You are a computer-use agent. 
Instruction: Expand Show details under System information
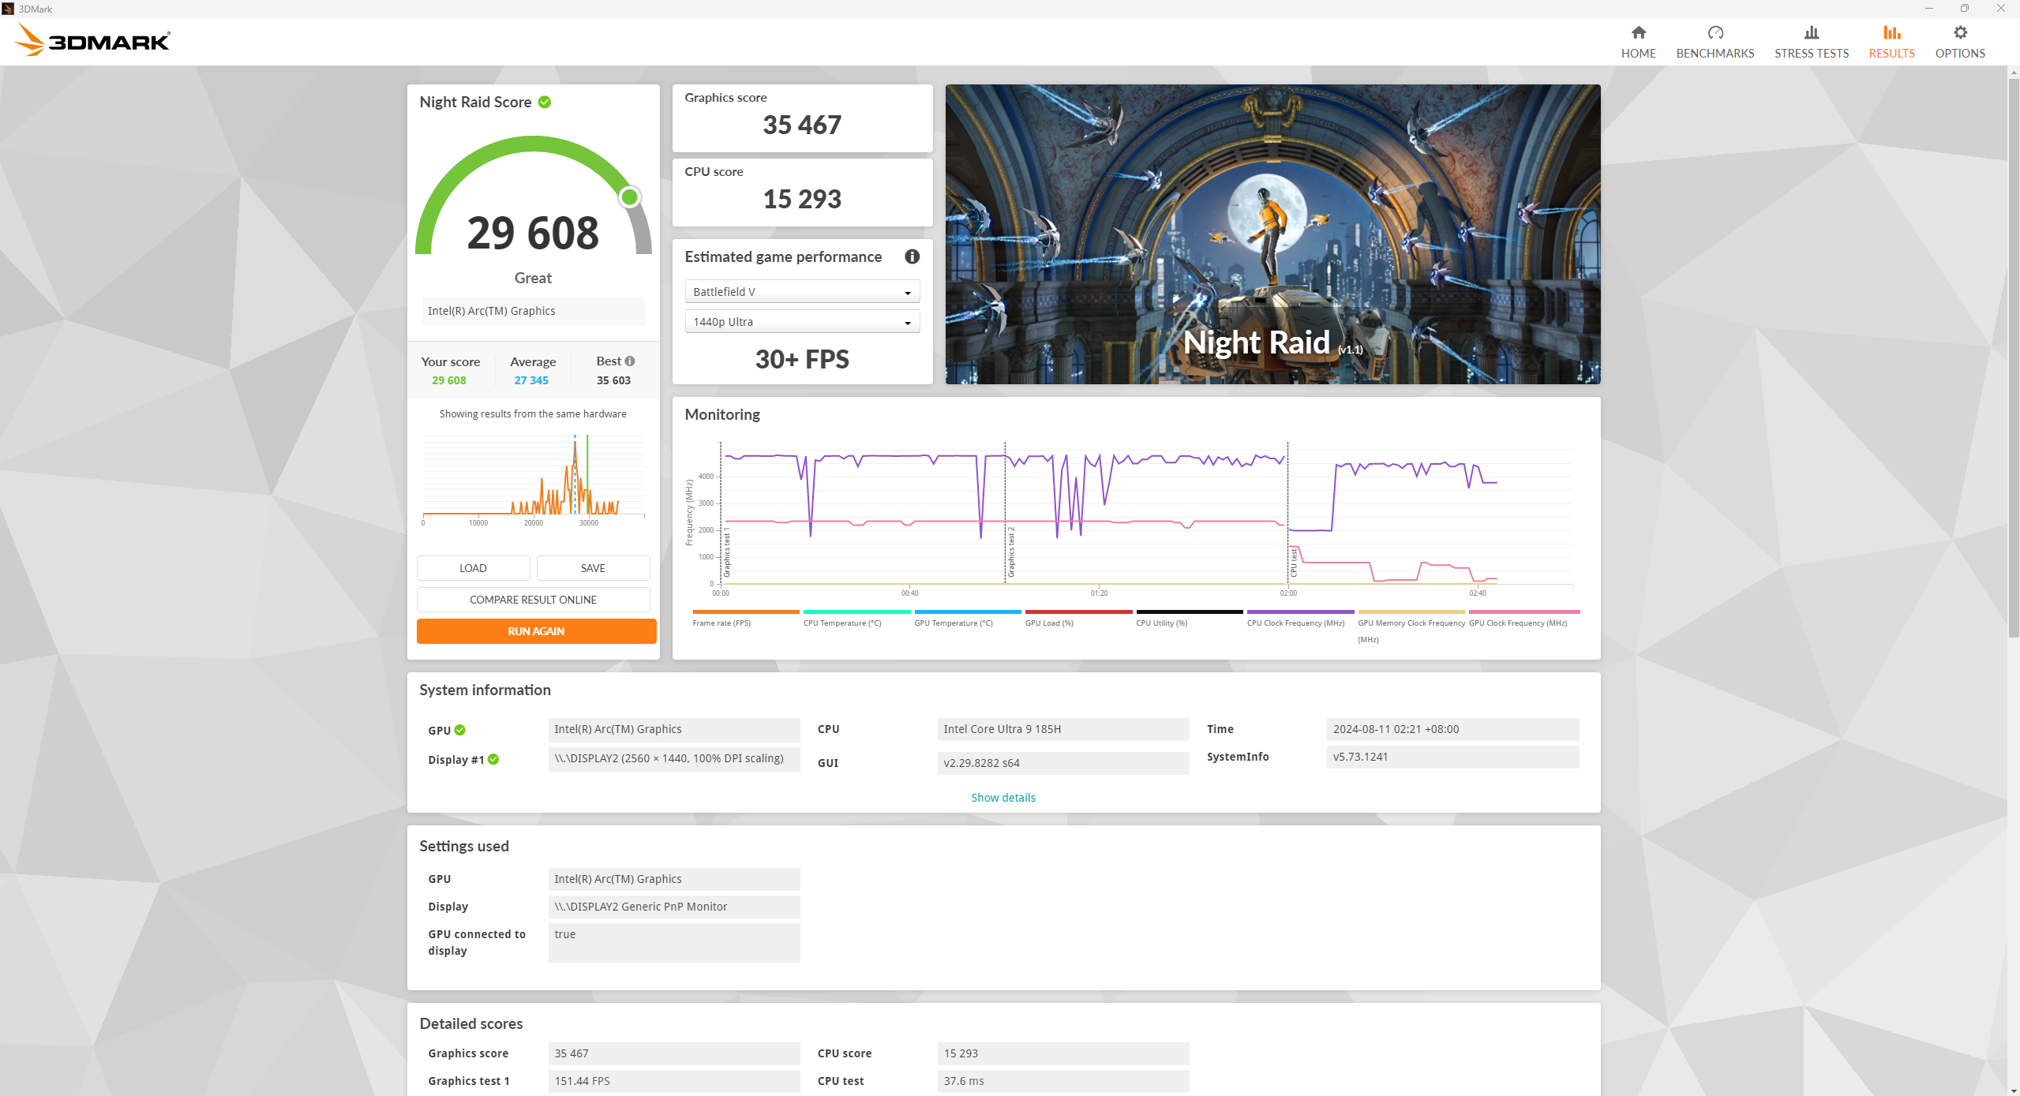pos(1002,798)
